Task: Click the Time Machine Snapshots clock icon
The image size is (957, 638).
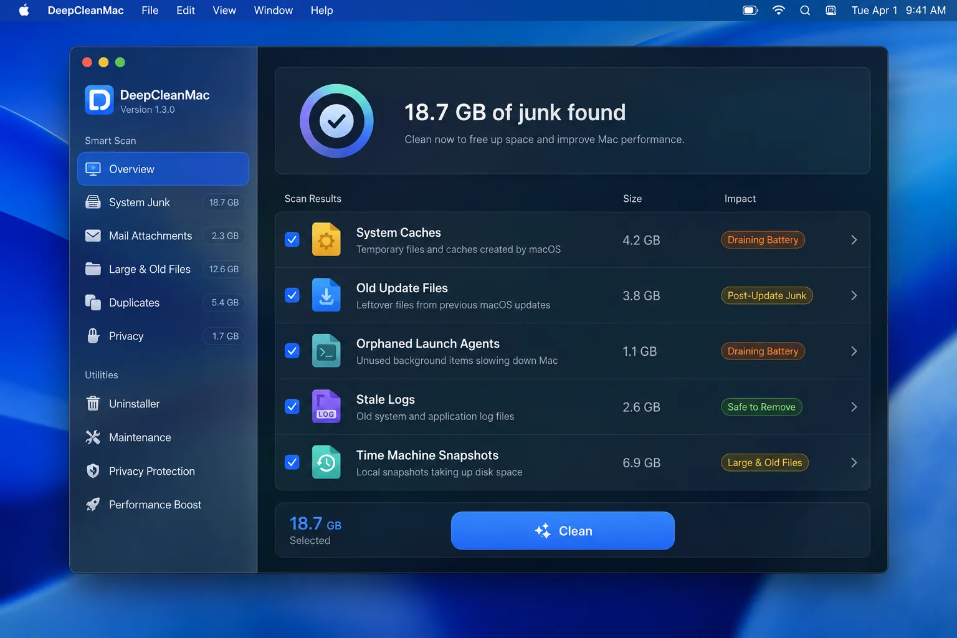Action: [x=326, y=462]
